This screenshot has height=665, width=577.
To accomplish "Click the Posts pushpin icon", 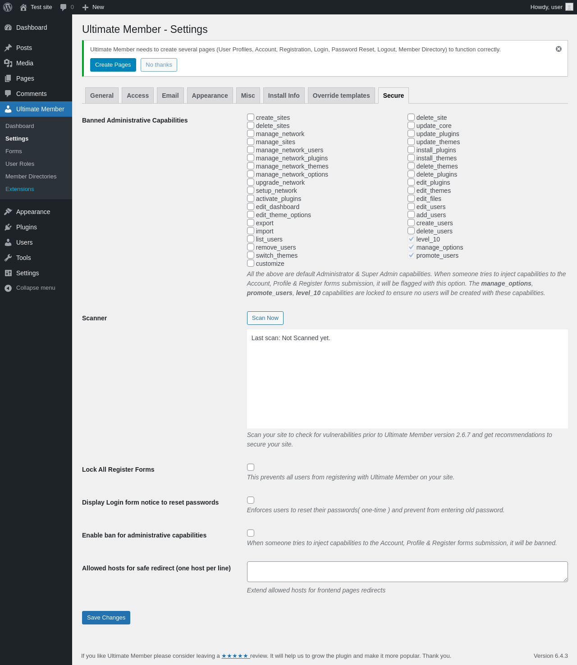I will pos(8,48).
